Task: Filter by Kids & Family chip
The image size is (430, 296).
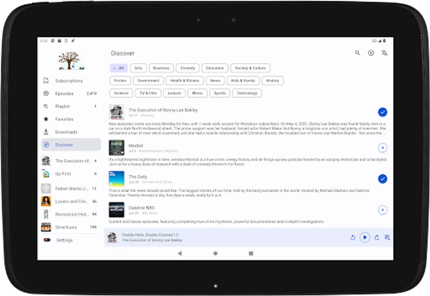Action: coord(243,81)
